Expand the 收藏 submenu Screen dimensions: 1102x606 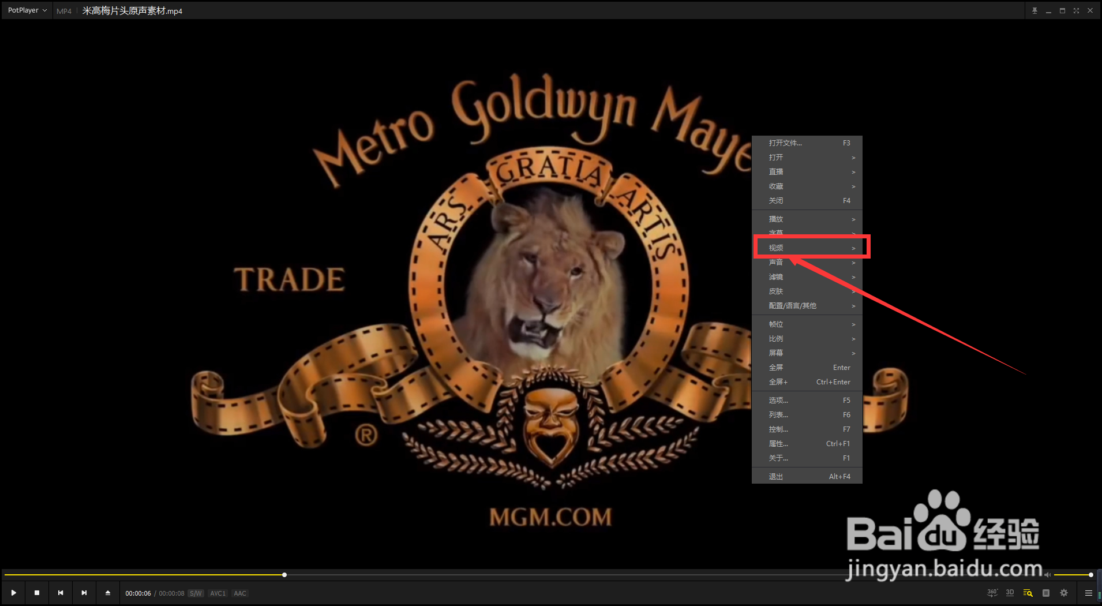coord(807,186)
